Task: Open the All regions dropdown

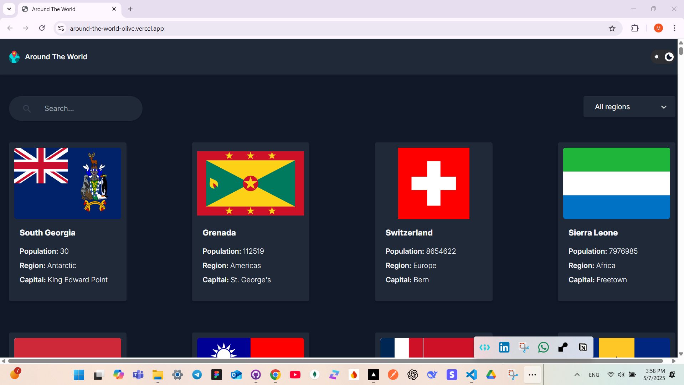Action: 629,107
